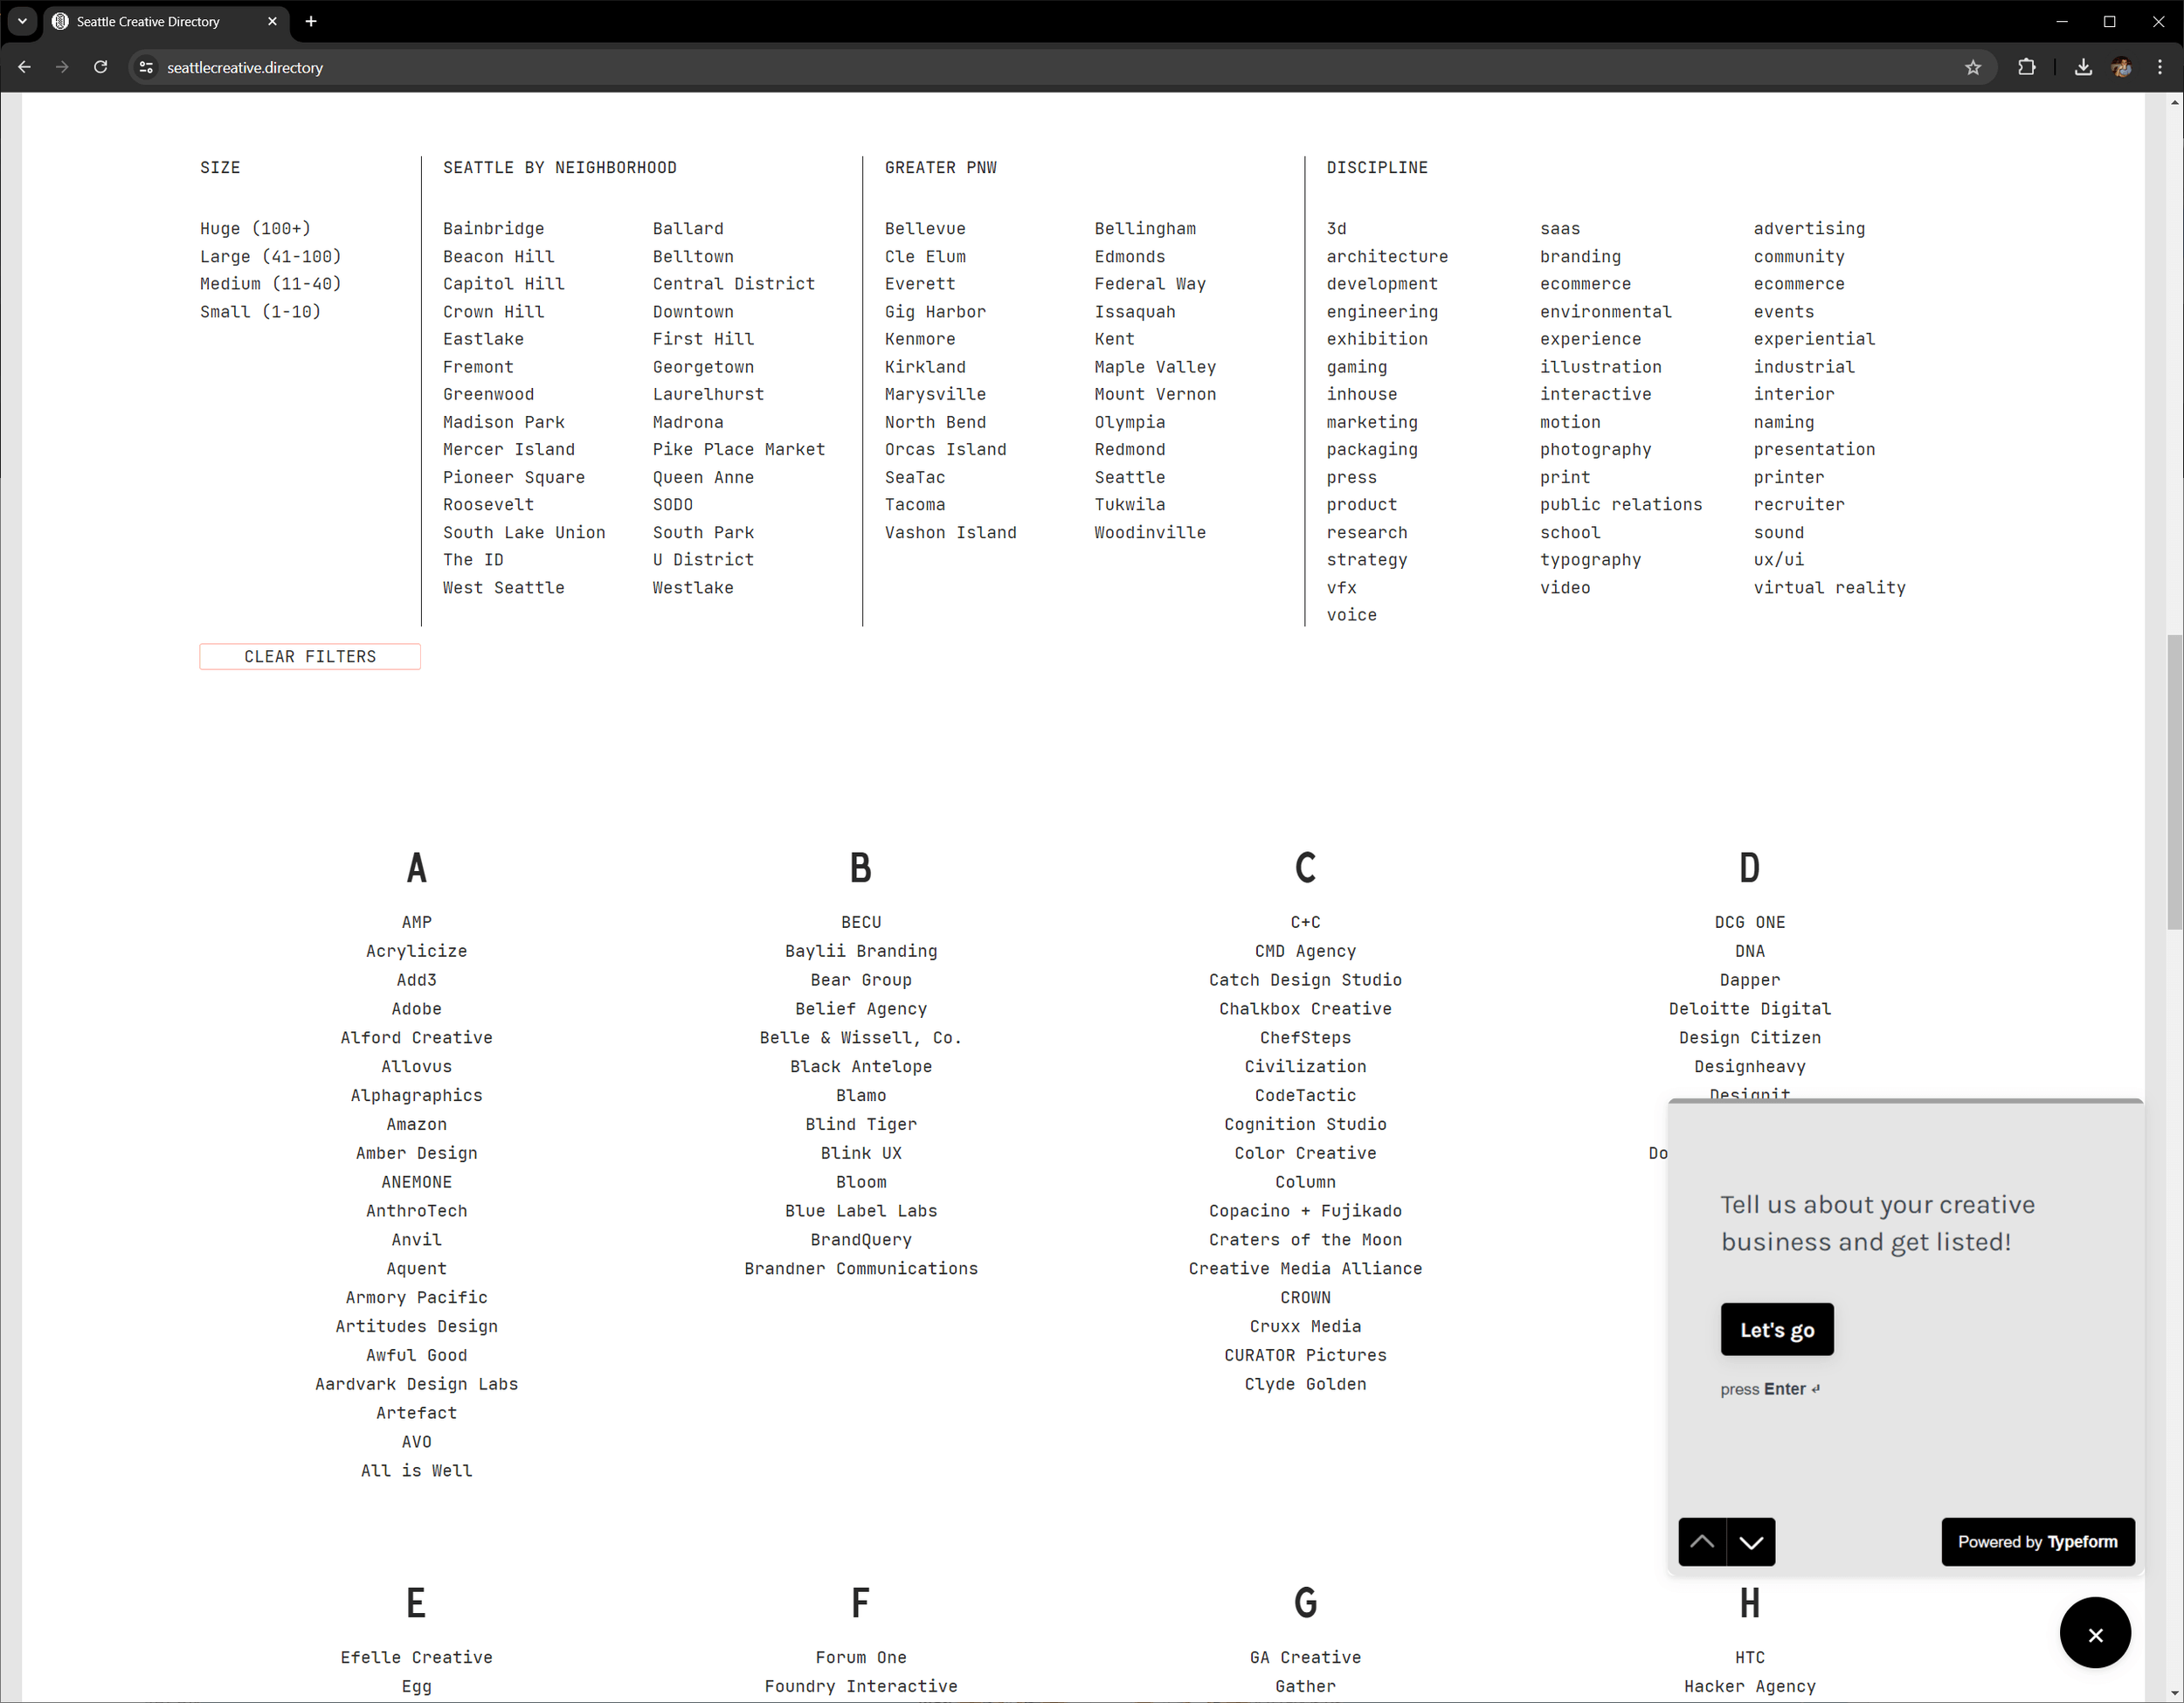Open the Copacino + Fujikado listing
This screenshot has height=1703, width=2184.
click(1305, 1212)
